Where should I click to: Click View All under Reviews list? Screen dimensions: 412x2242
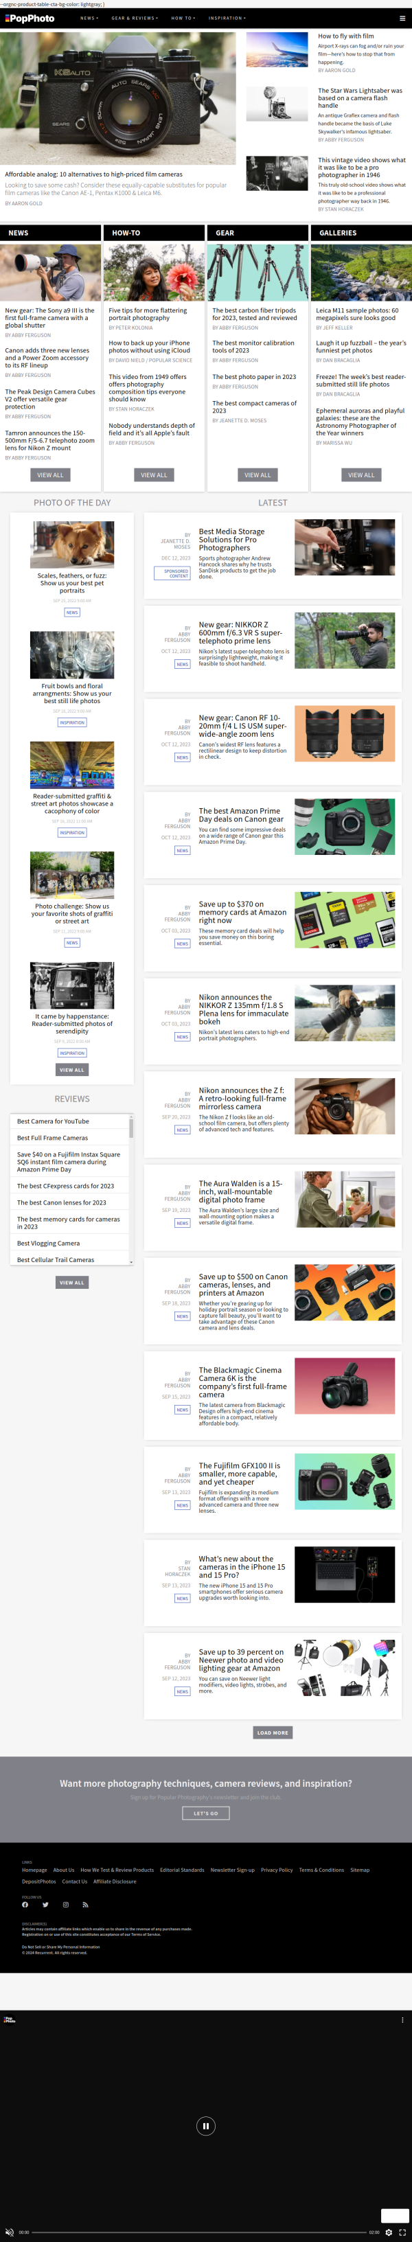[x=71, y=1282]
